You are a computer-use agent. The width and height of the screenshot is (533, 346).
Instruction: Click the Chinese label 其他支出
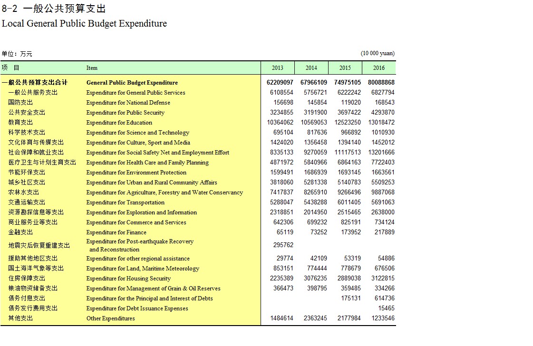20,318
